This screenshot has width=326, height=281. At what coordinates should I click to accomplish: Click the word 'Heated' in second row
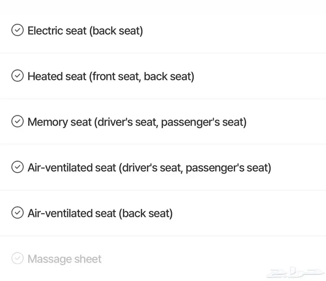(x=45, y=76)
